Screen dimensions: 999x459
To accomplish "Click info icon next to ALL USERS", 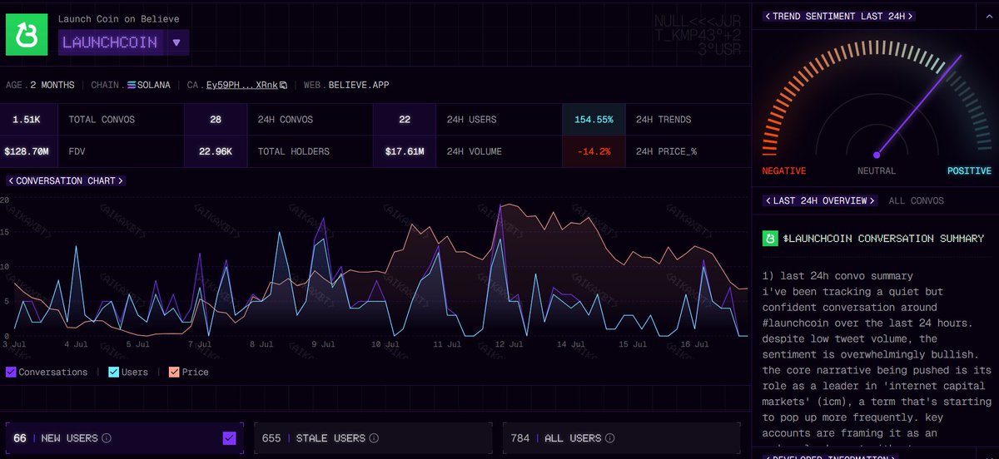I will point(609,438).
